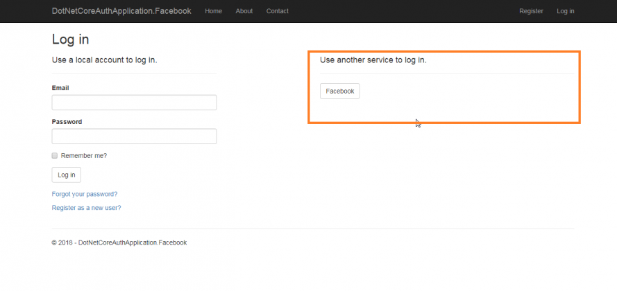Viewport: 617px width, 291px height.
Task: Go to the About page
Action: click(244, 11)
